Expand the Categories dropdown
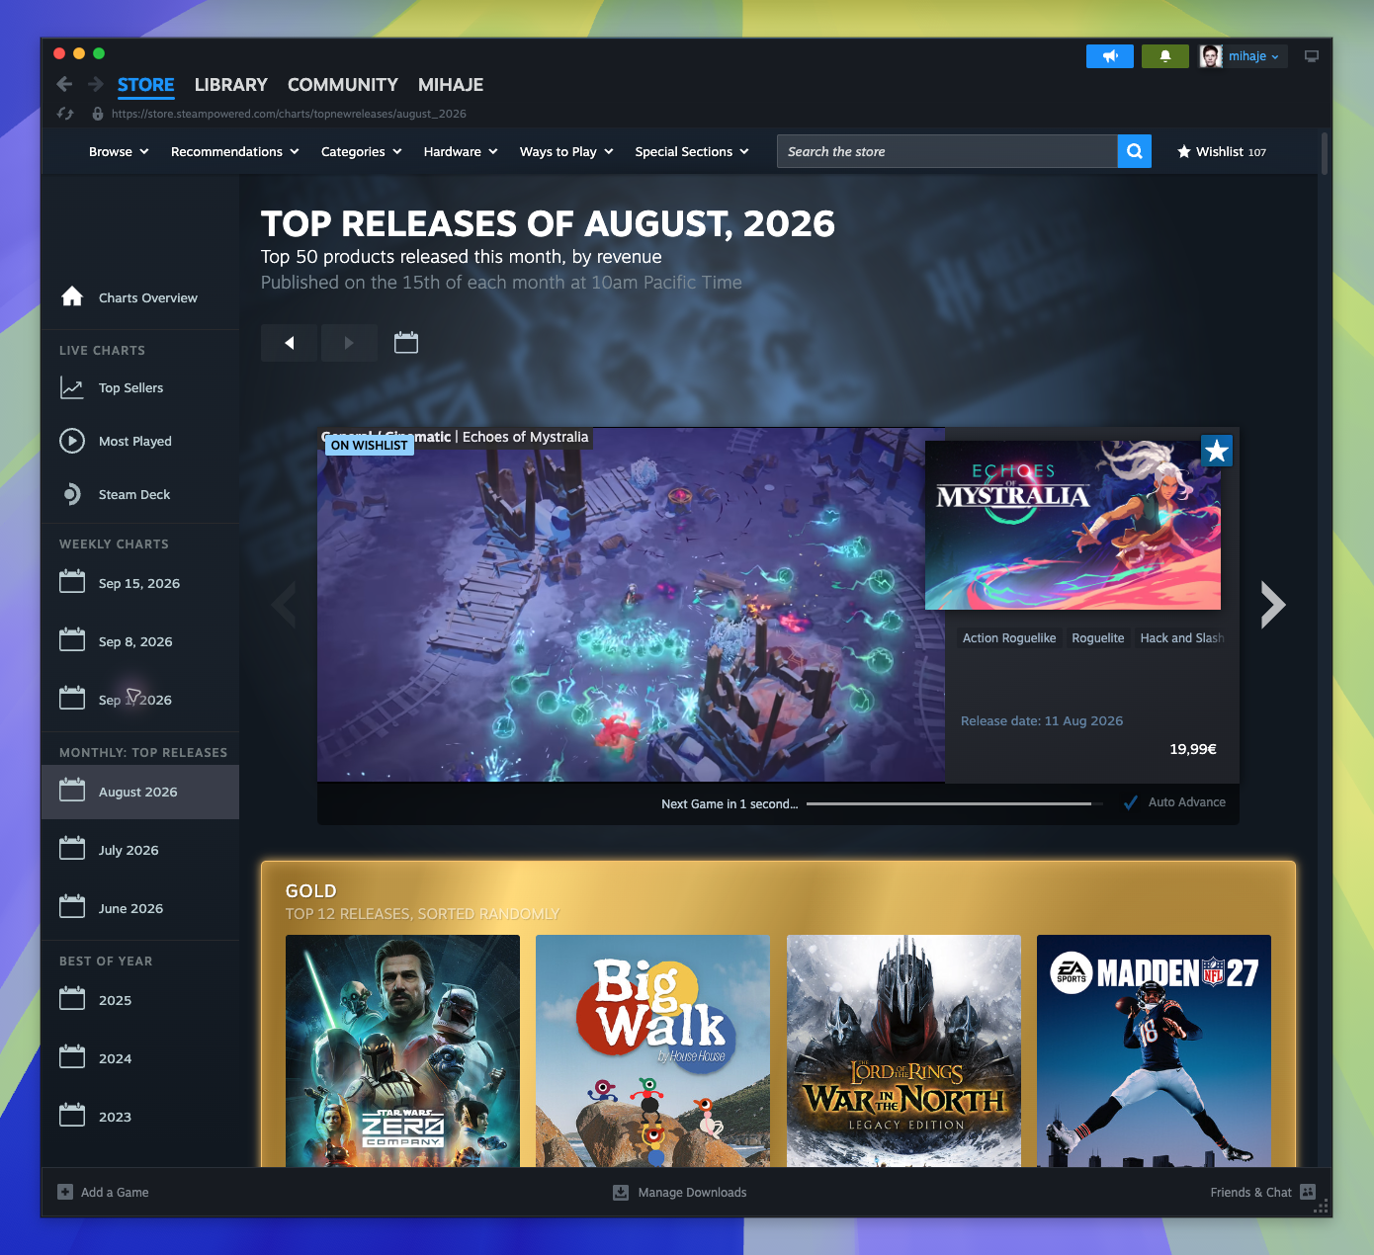Screen dimensions: 1374x1255 coord(362,151)
